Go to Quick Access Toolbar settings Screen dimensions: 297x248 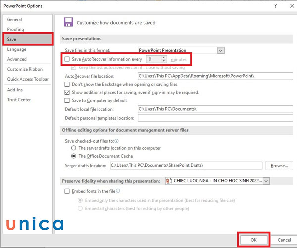(x=28, y=79)
